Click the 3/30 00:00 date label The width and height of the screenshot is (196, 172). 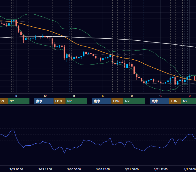tap(74, 169)
